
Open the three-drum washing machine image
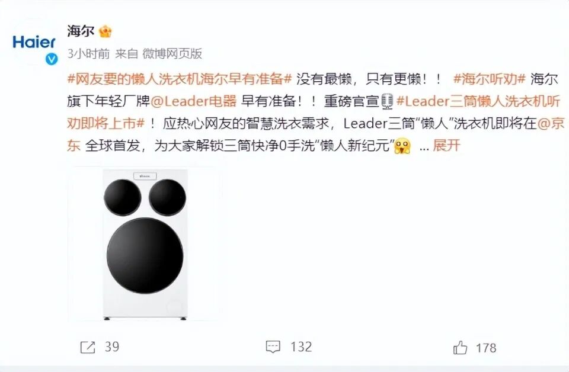(x=145, y=245)
